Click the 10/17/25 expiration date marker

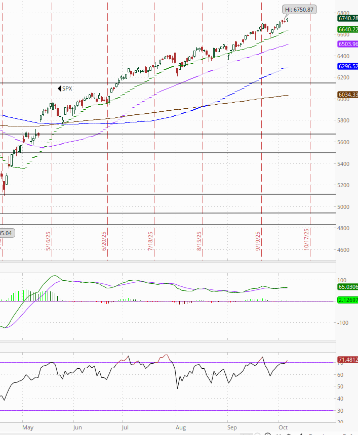(x=307, y=240)
